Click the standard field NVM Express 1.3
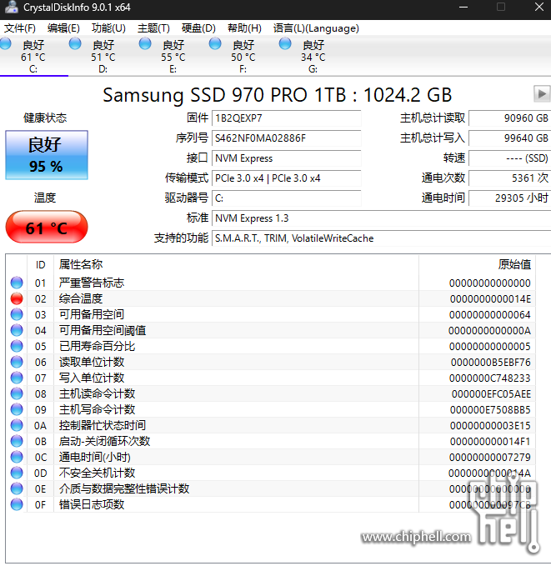 click(381, 218)
